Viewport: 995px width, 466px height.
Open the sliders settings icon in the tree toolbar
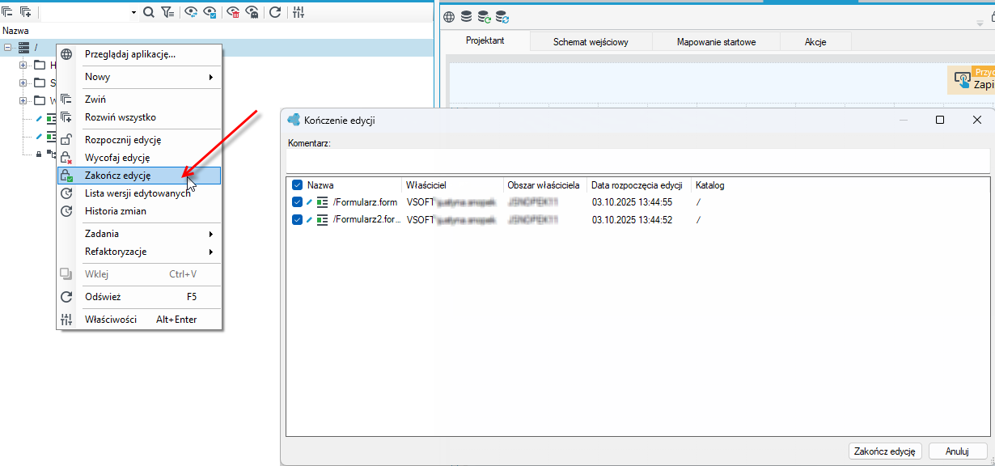click(298, 12)
